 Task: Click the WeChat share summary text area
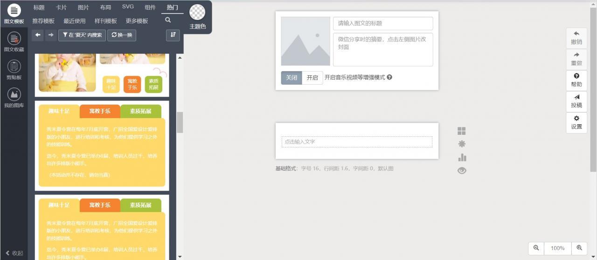click(x=383, y=49)
